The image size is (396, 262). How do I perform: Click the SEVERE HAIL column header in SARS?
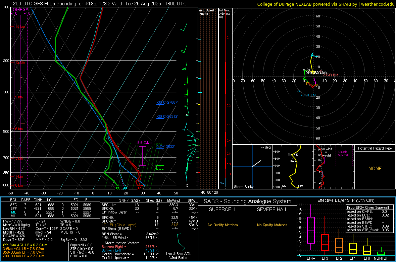click(x=272, y=209)
